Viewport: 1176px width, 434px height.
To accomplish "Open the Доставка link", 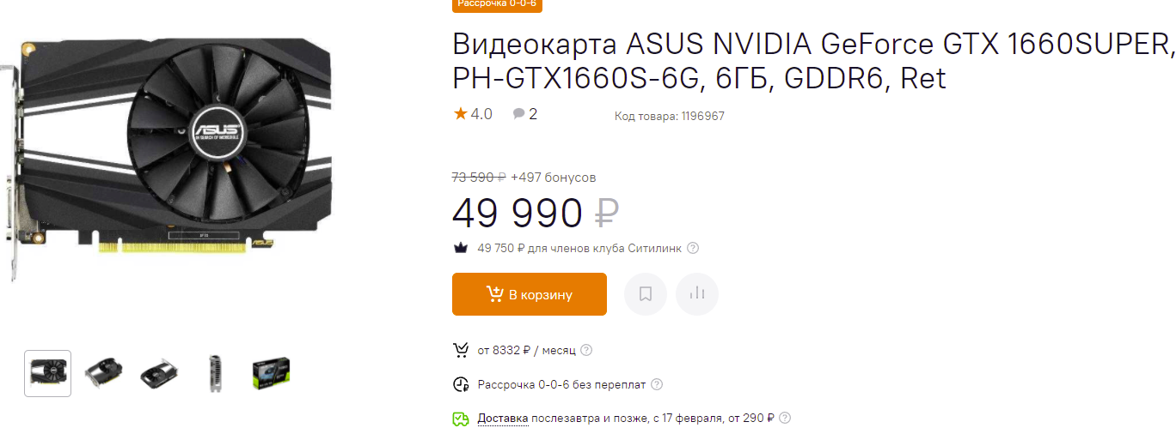I will [503, 419].
